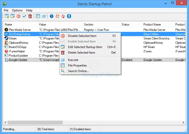189x134 pixels.
Task: Click 'Registry -> User Run' section cell
Action: click(96, 30)
